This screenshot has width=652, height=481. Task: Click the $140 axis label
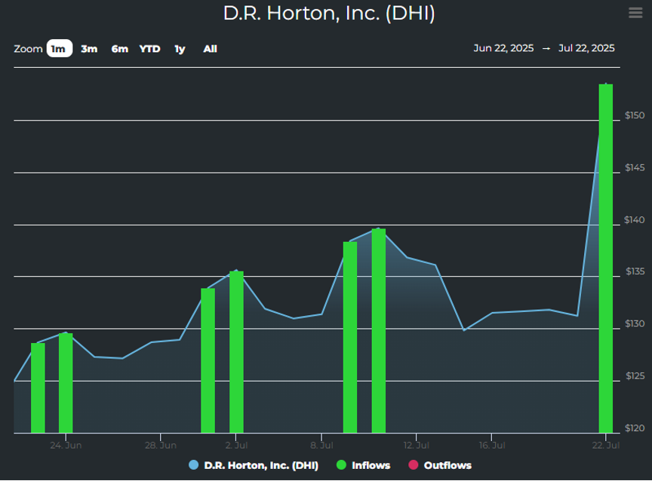(x=635, y=219)
